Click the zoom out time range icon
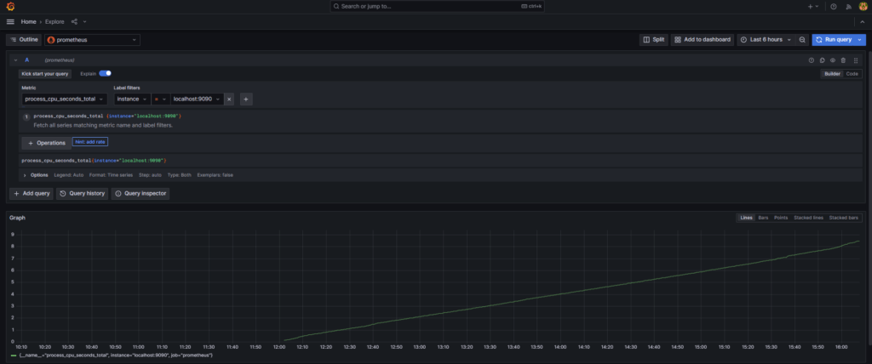 pos(802,40)
